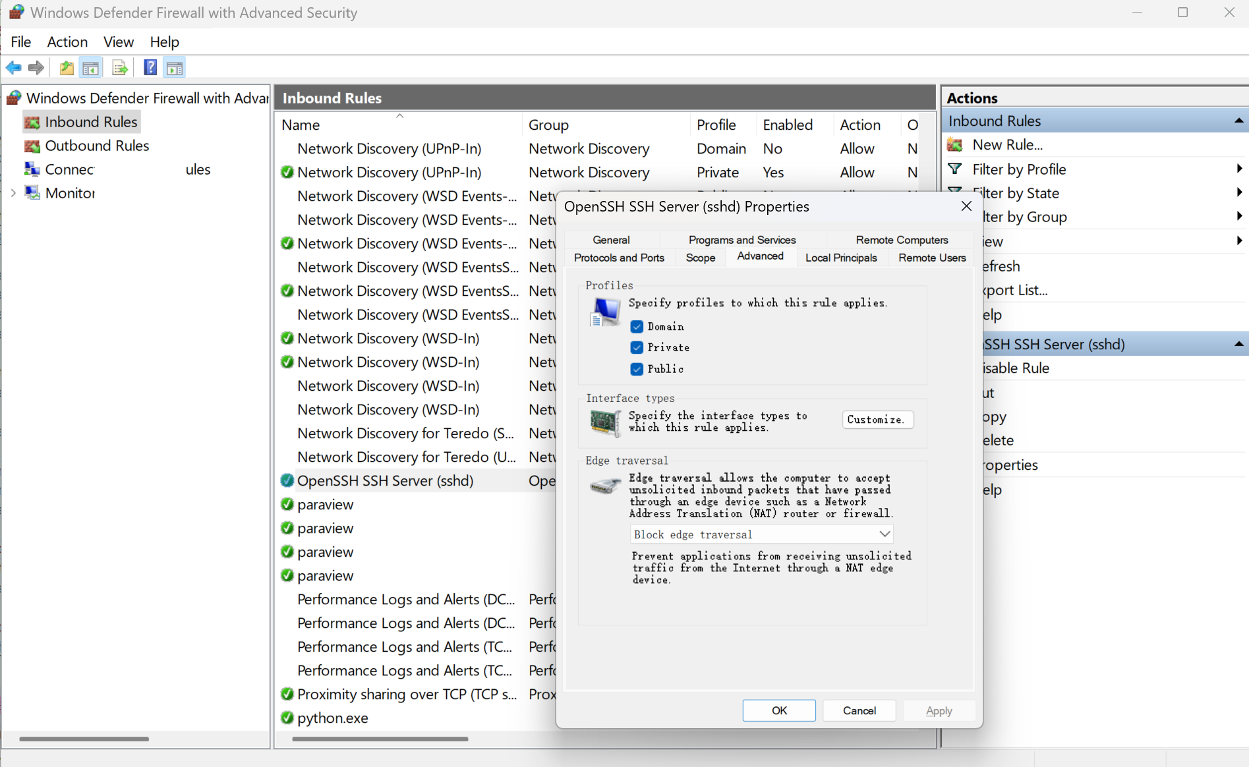Switch to the Remote Computers tab

coord(902,240)
